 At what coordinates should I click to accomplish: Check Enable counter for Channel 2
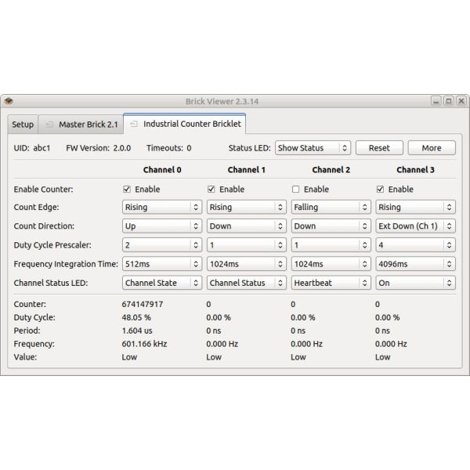point(296,189)
